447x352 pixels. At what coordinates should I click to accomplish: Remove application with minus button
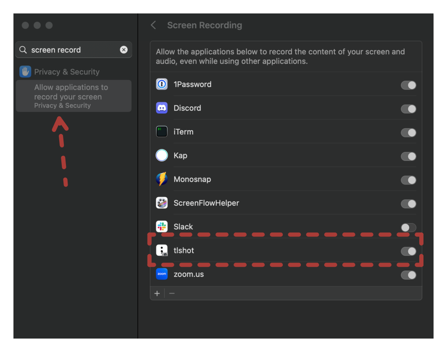point(171,293)
